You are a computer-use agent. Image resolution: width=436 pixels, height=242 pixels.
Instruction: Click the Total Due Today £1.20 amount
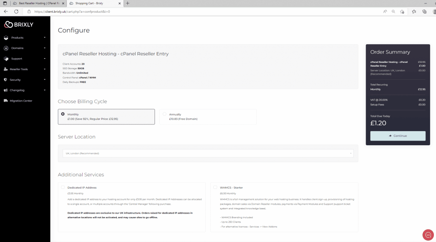pos(378,123)
